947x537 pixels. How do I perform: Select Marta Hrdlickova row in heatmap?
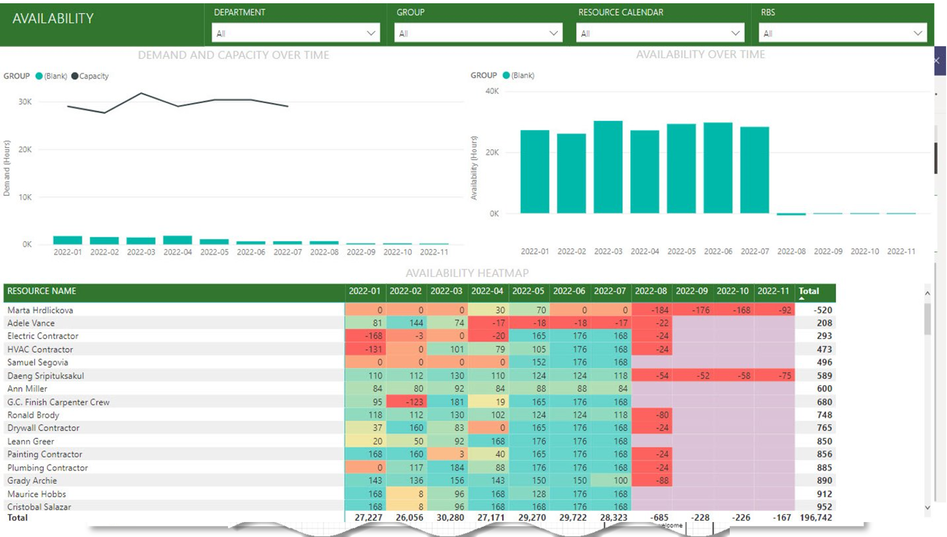40,310
